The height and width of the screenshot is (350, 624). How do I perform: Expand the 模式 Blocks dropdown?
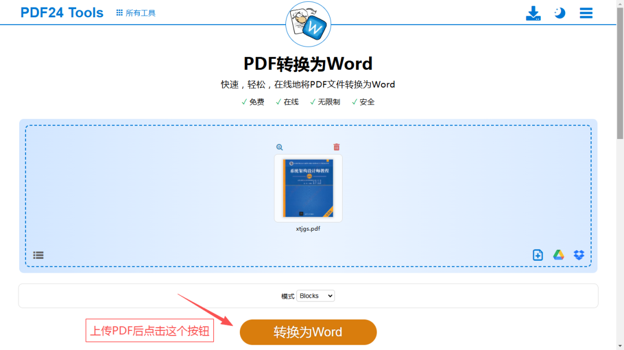[315, 296]
